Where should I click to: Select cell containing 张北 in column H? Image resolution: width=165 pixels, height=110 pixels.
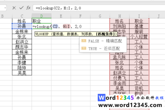[x=119, y=62]
